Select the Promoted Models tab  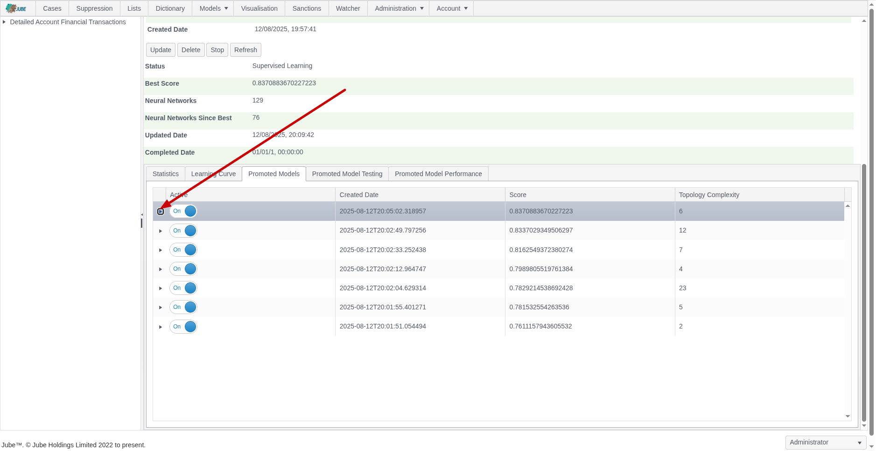click(x=274, y=174)
